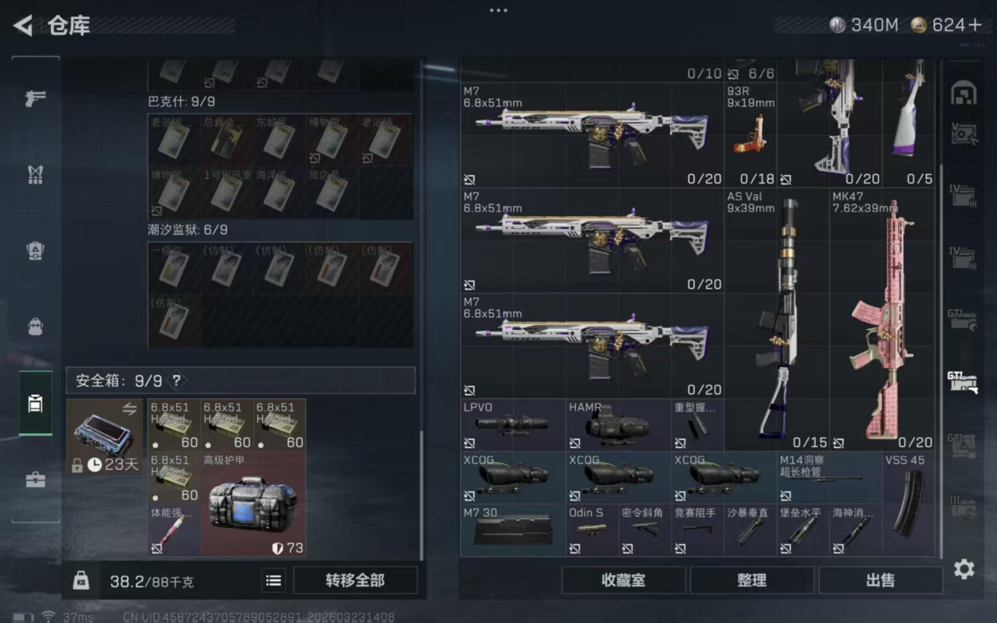
Task: Select the body armor vest category
Action: (35, 174)
